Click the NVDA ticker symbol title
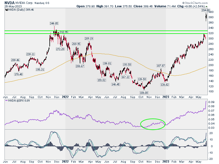The image size is (219, 164). click(10, 3)
